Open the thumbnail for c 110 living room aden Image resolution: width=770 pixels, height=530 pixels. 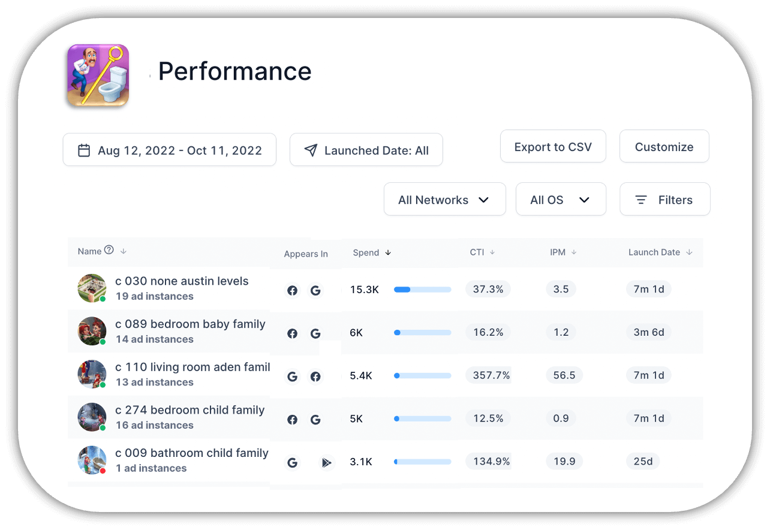[x=92, y=374]
